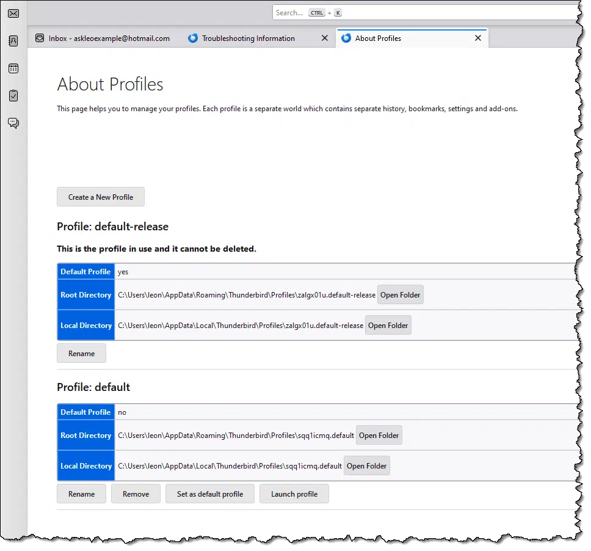Rename the default-release profile
The image size is (591, 551).
point(81,353)
